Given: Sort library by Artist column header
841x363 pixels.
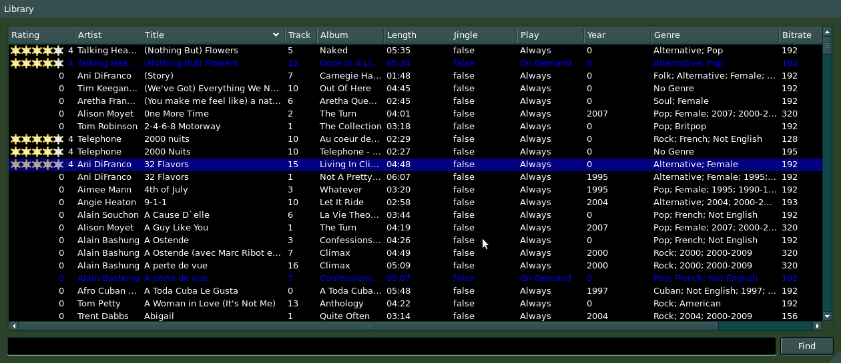Looking at the screenshot, I should pyautogui.click(x=108, y=35).
